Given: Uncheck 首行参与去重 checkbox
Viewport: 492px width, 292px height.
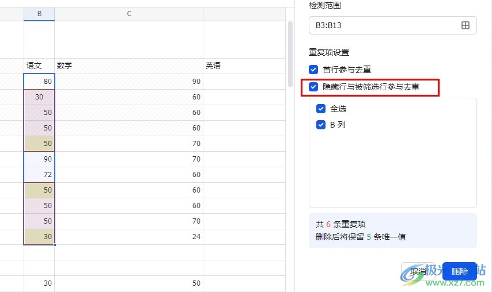Looking at the screenshot, I should pos(313,70).
